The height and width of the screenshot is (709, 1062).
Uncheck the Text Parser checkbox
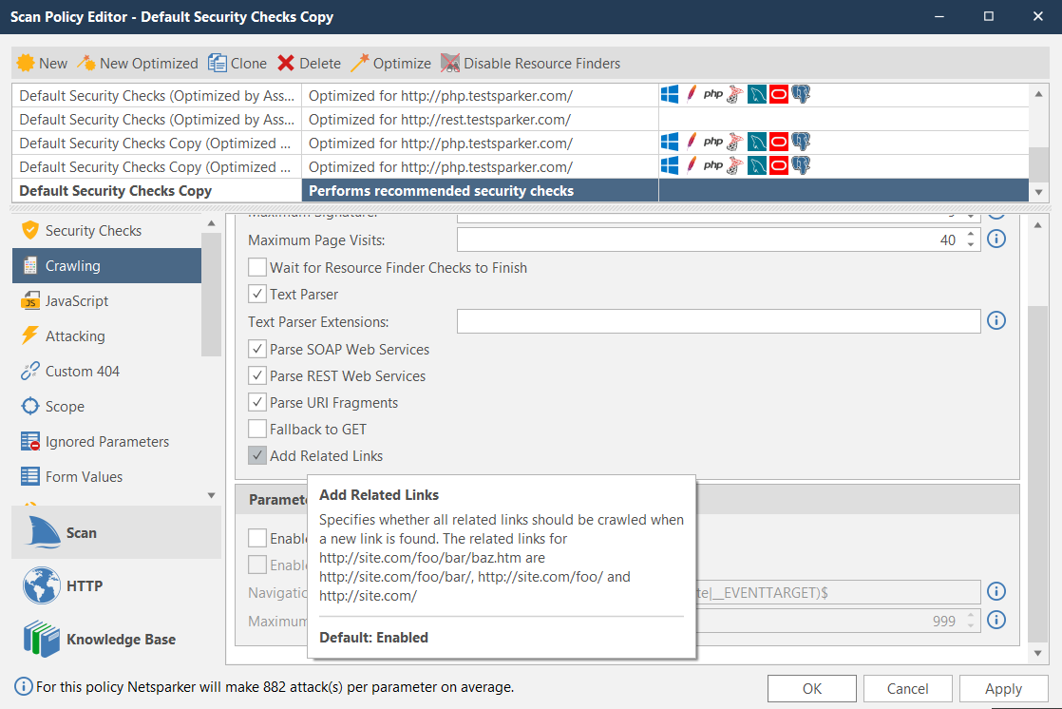click(x=257, y=295)
